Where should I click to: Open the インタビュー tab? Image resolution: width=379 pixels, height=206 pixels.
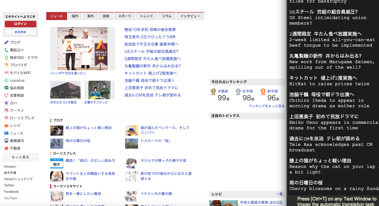point(190,16)
